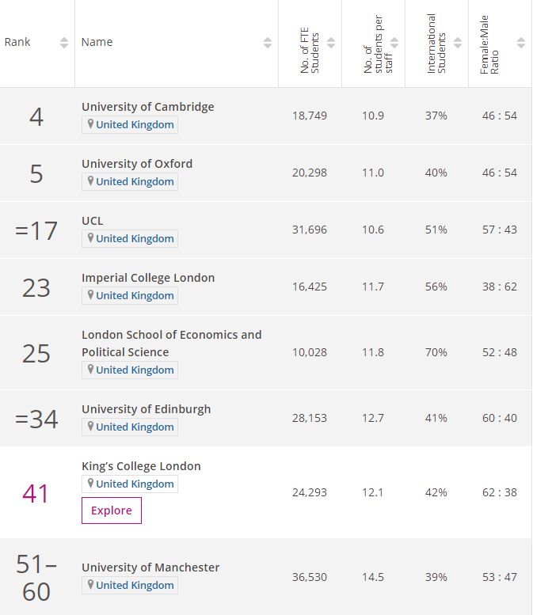Sort by Name column arrows

tap(267, 43)
